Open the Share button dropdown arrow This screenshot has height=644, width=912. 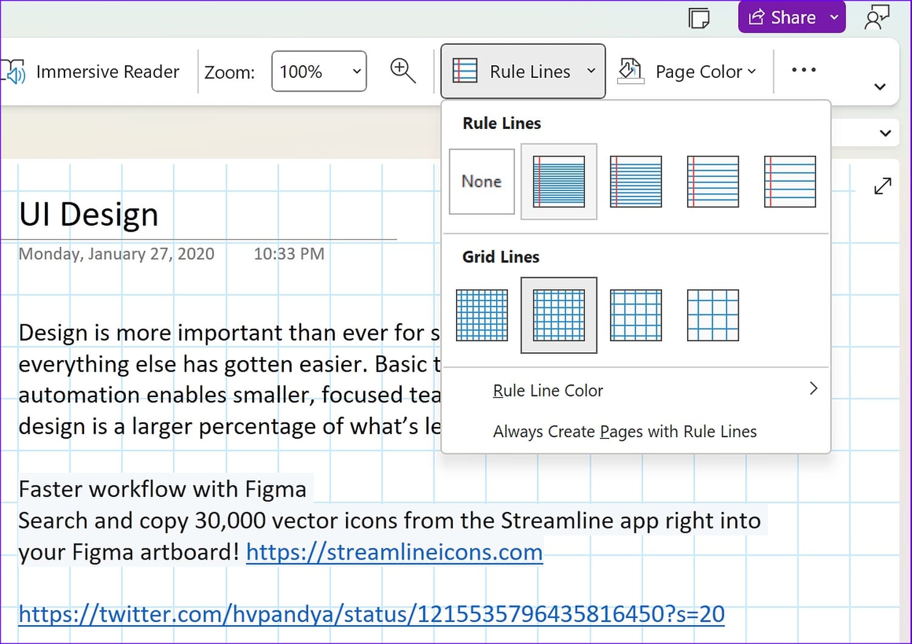[x=834, y=18]
